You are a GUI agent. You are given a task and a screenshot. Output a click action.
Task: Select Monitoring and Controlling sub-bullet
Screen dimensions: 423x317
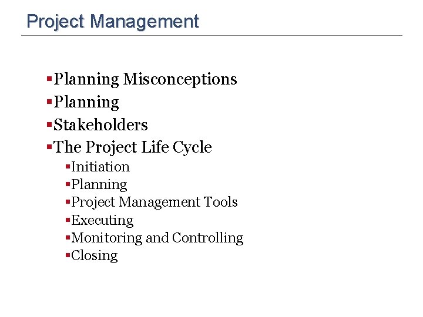pyautogui.click(x=157, y=238)
